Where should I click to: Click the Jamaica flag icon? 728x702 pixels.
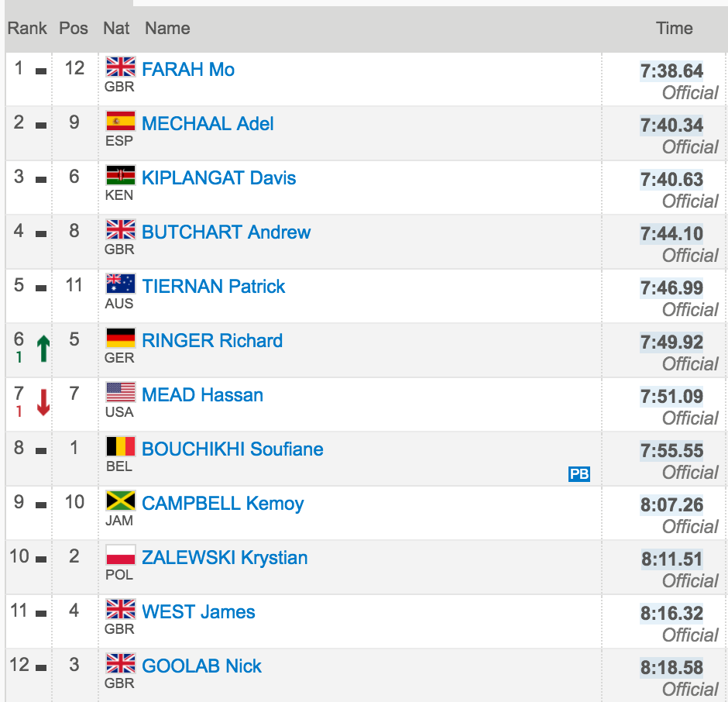[121, 501]
